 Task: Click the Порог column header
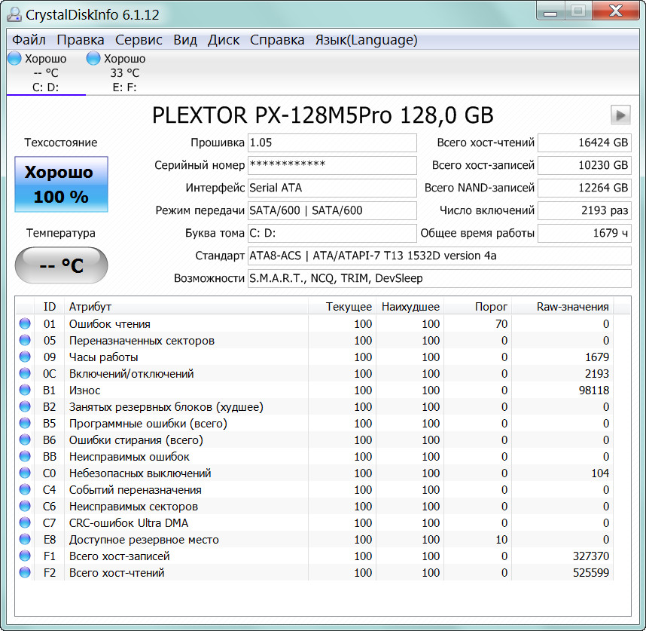[x=477, y=307]
